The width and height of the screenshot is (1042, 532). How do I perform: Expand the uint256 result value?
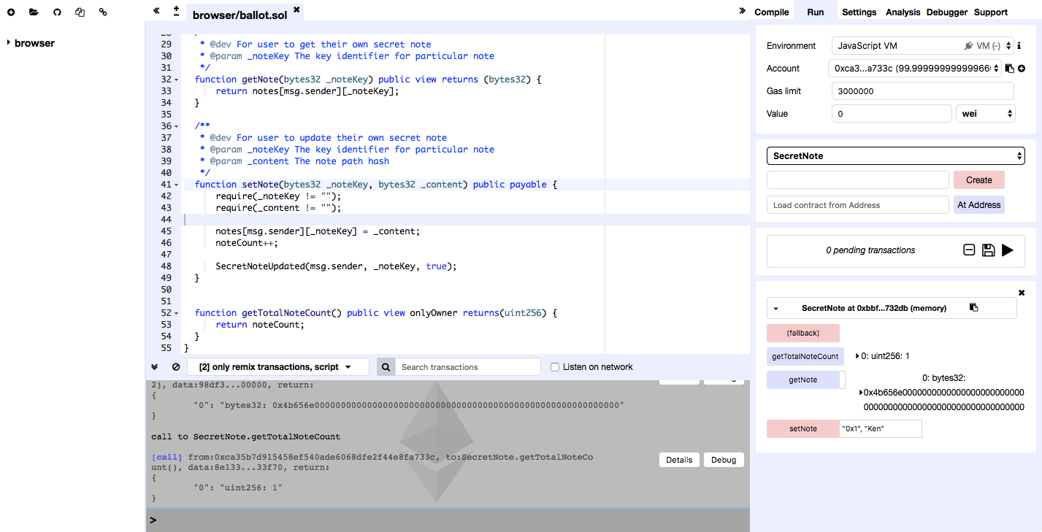tap(857, 356)
